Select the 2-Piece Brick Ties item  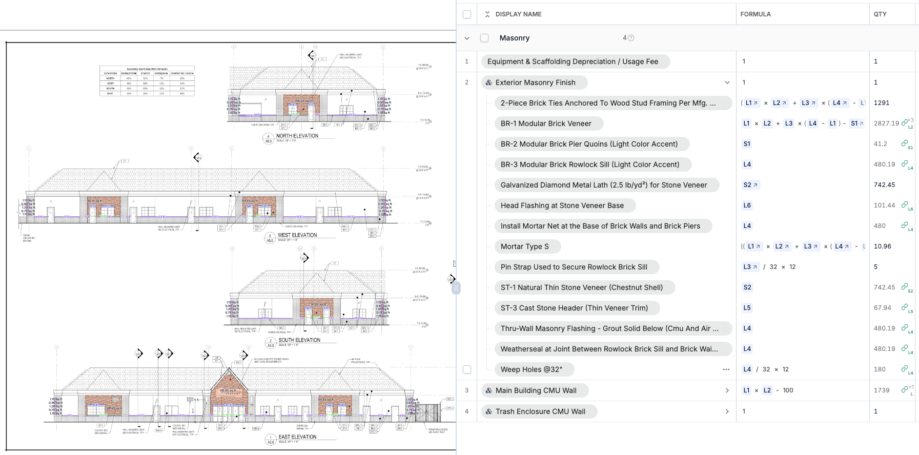[613, 103]
